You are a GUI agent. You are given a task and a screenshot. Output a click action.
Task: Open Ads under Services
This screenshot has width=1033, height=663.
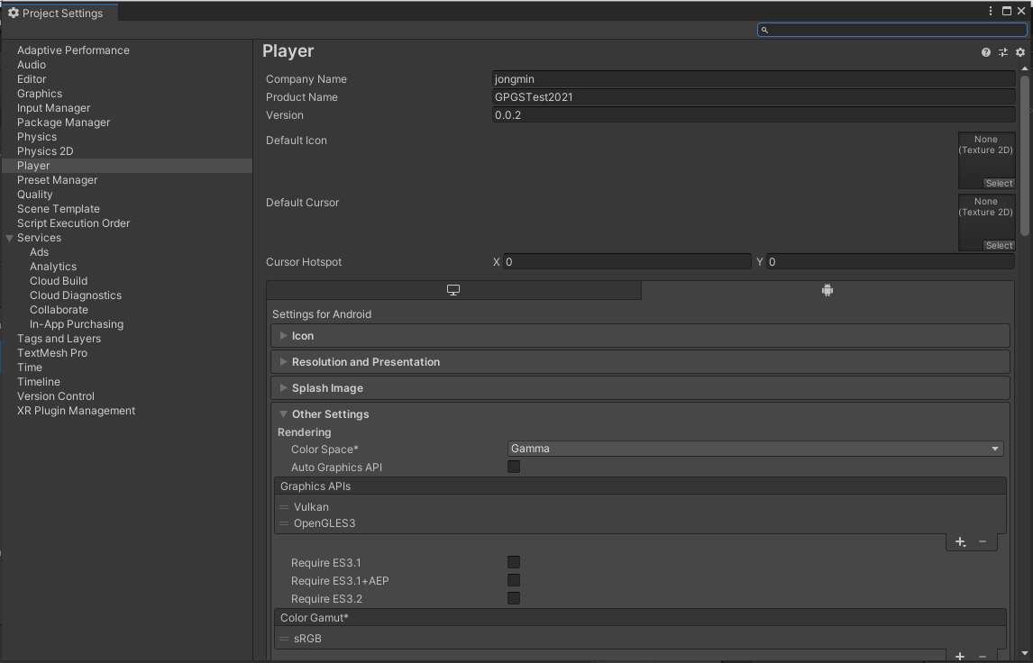[39, 252]
